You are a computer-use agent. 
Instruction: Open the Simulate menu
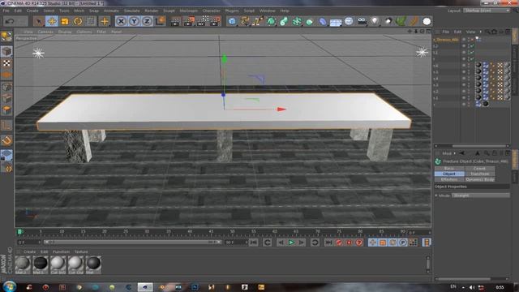(131, 11)
